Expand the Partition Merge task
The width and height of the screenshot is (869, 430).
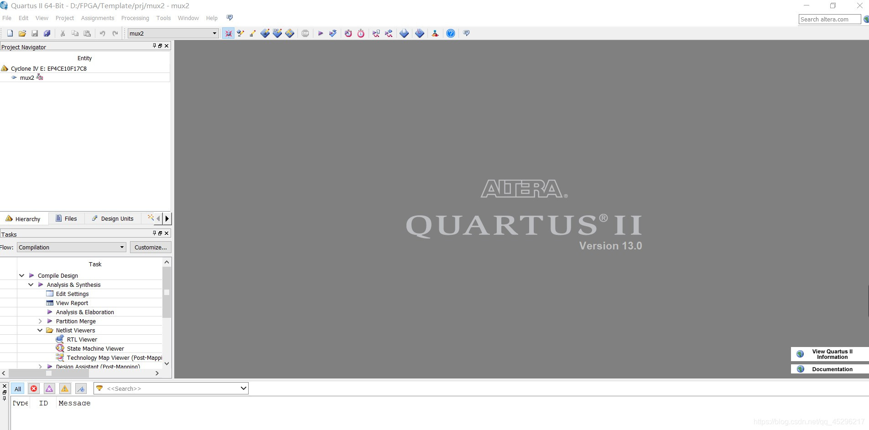click(x=40, y=321)
